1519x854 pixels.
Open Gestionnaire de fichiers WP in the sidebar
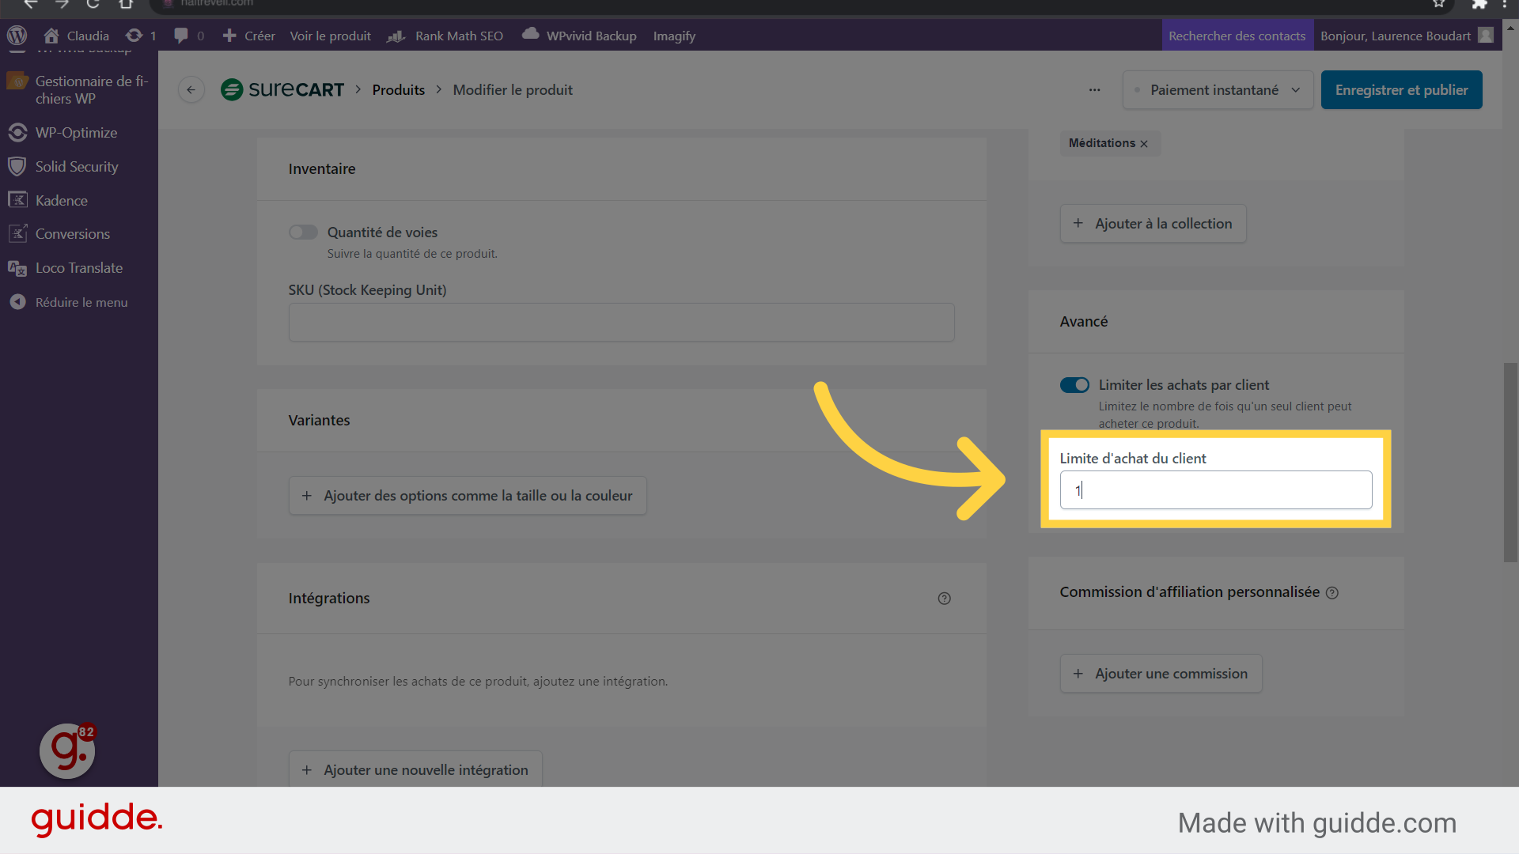click(79, 89)
